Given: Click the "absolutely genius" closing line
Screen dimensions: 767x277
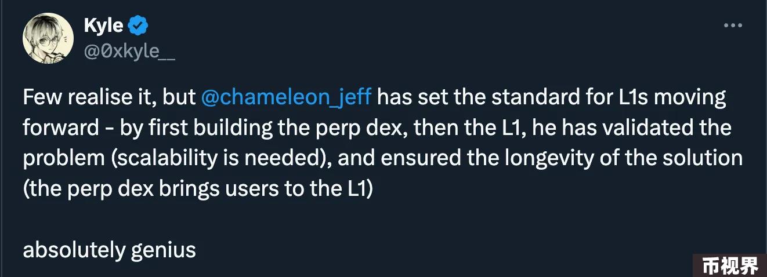Looking at the screenshot, I should pyautogui.click(x=109, y=250).
